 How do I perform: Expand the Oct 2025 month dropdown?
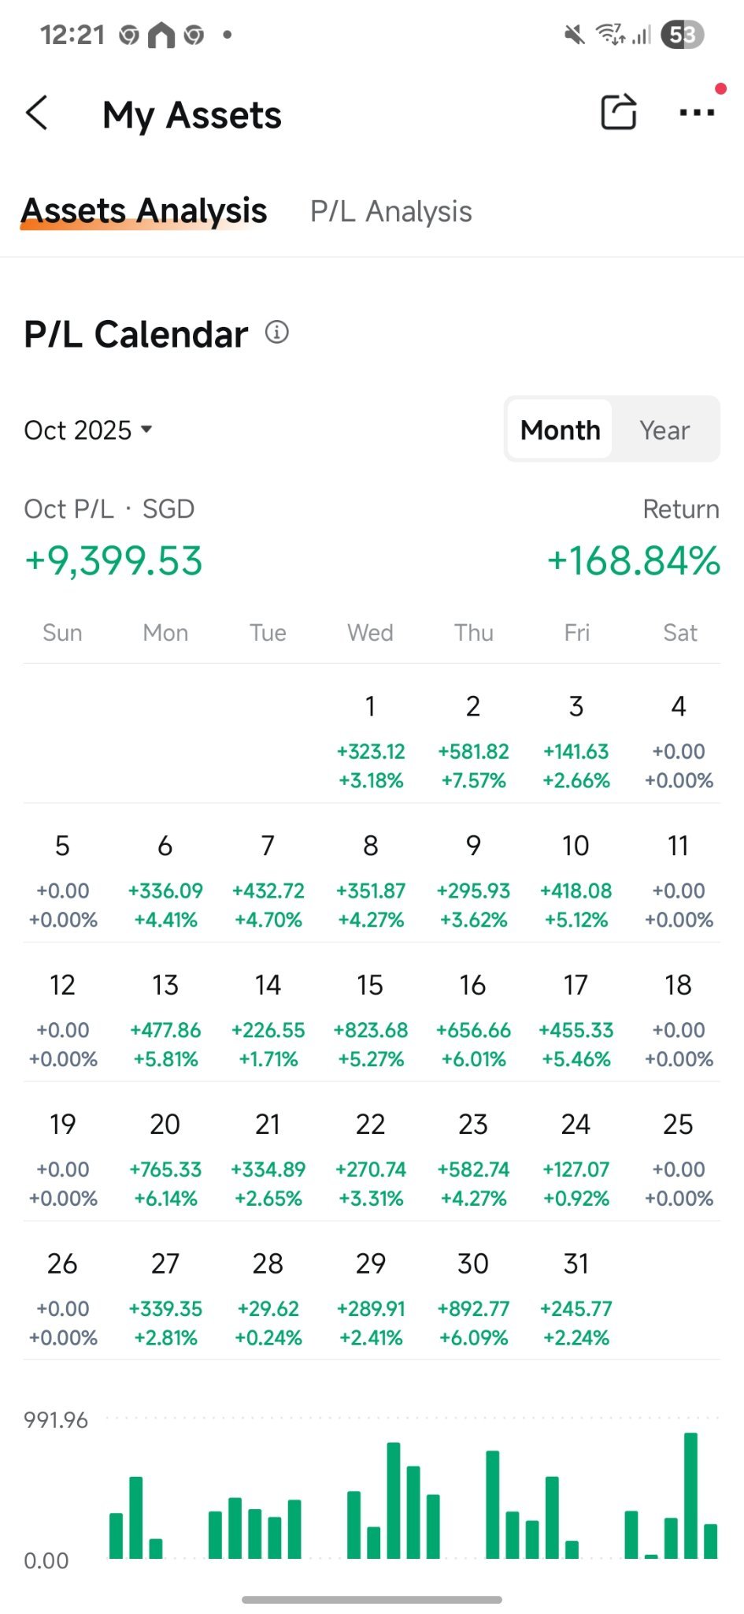coord(88,430)
